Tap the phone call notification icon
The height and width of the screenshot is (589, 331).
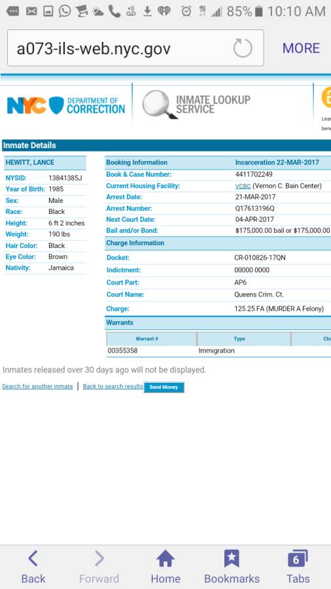(x=114, y=12)
